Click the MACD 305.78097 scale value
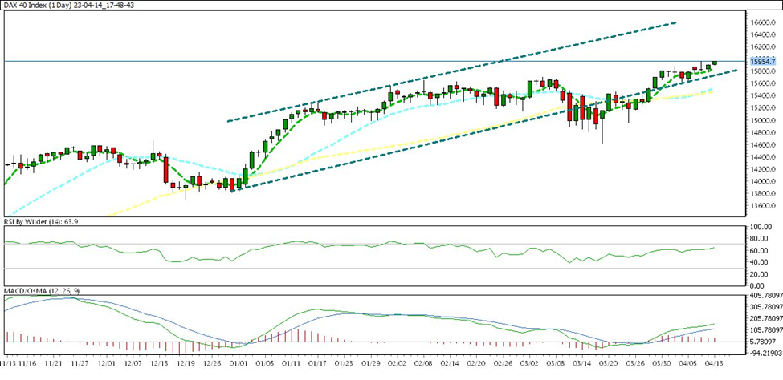 coord(765,307)
